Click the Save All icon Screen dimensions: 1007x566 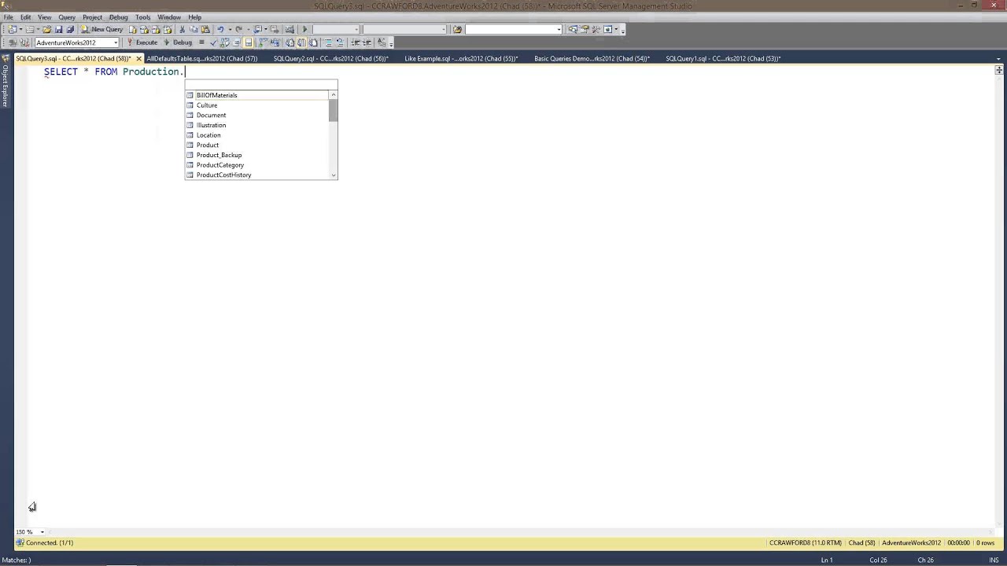tap(70, 29)
